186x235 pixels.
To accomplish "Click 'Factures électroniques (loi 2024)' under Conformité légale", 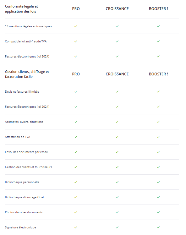I will [27, 56].
